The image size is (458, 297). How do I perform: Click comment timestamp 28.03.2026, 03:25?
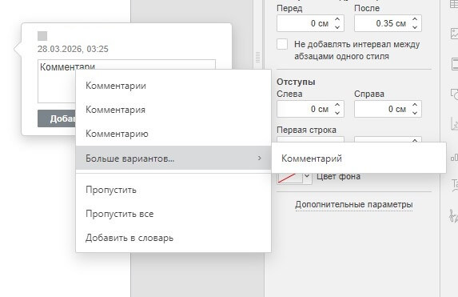tap(73, 49)
